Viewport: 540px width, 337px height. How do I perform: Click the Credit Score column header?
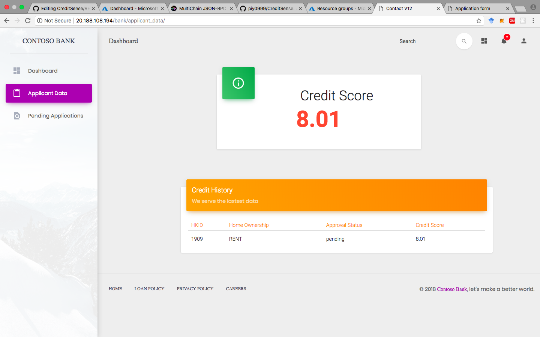[430, 225]
